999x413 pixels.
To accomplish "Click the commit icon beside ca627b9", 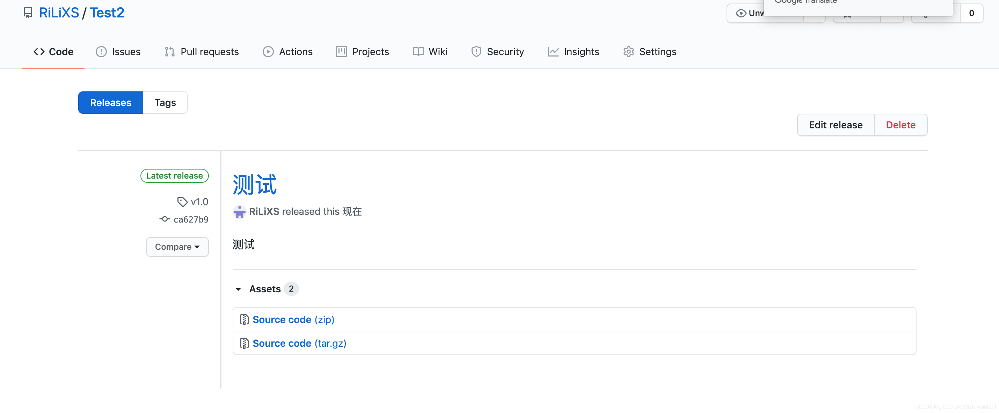I will [x=165, y=219].
